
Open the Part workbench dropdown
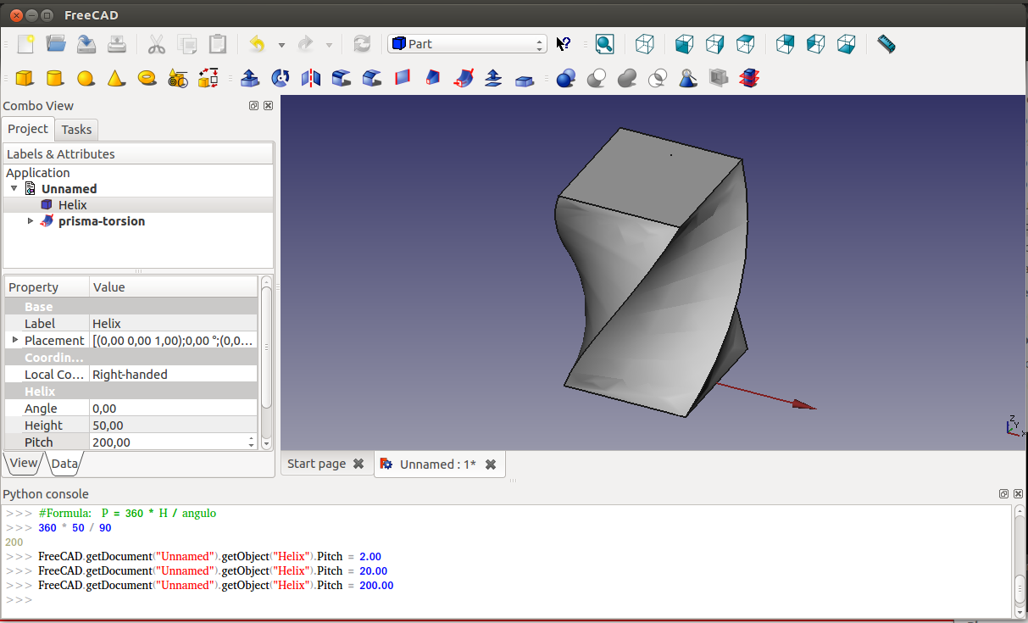coord(467,44)
